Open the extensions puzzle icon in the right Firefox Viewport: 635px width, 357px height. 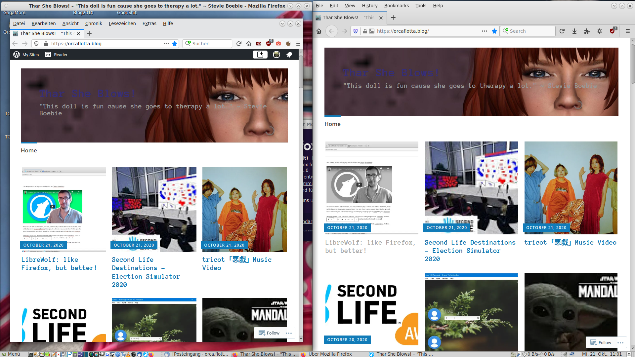[587, 31]
